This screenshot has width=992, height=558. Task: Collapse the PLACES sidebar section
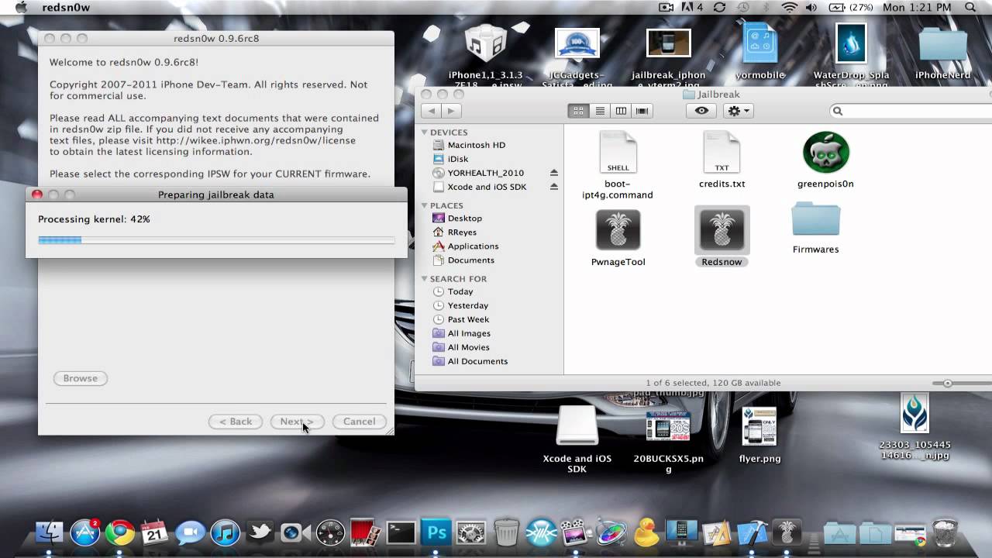[x=425, y=205]
